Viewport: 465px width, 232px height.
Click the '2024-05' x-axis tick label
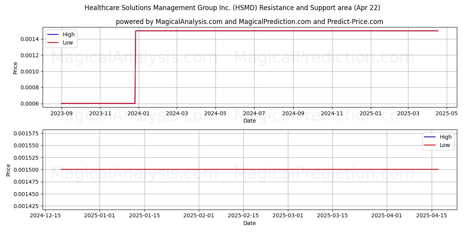pyautogui.click(x=215, y=114)
